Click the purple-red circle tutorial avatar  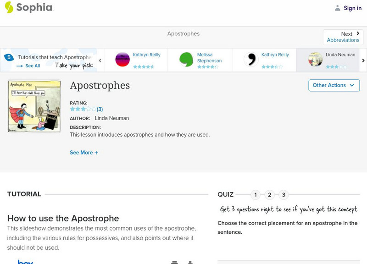pyautogui.click(x=122, y=60)
